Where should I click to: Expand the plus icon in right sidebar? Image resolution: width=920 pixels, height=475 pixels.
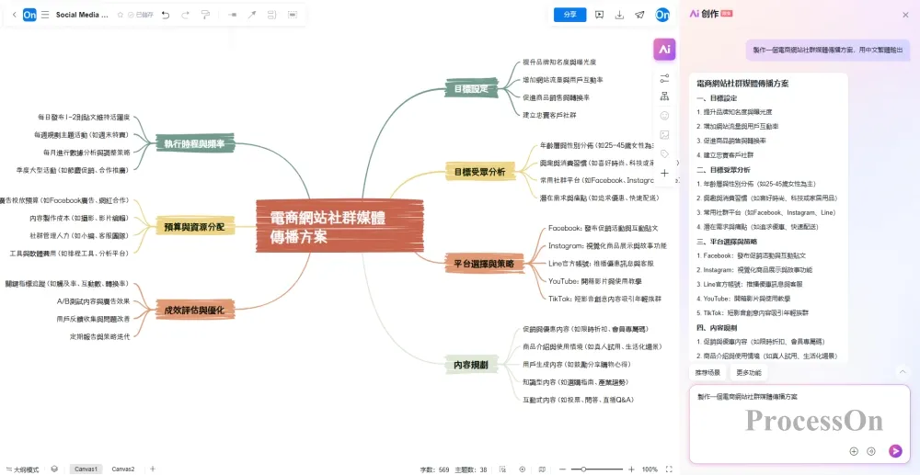point(664,173)
